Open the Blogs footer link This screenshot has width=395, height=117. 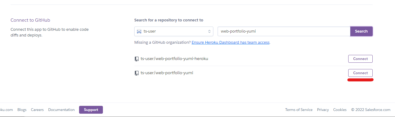pos(22,110)
